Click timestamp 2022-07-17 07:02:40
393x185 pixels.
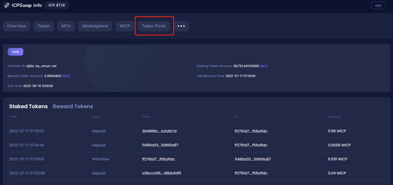pyautogui.click(x=27, y=173)
